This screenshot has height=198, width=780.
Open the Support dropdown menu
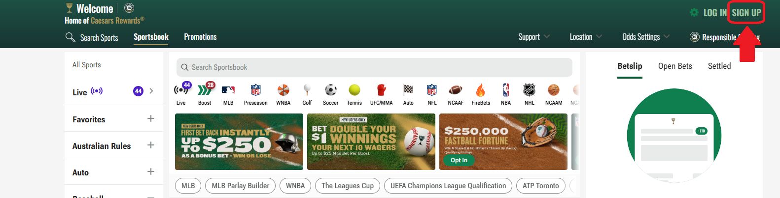click(534, 37)
